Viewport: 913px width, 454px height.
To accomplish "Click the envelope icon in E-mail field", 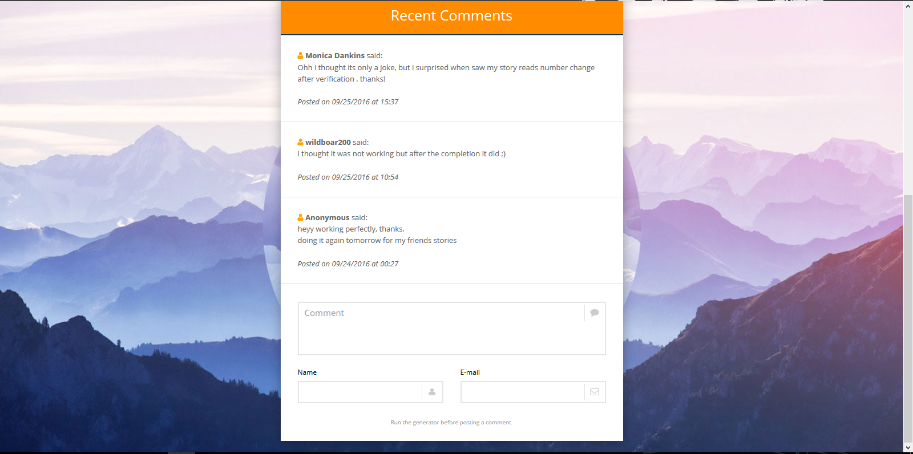I will [x=595, y=392].
